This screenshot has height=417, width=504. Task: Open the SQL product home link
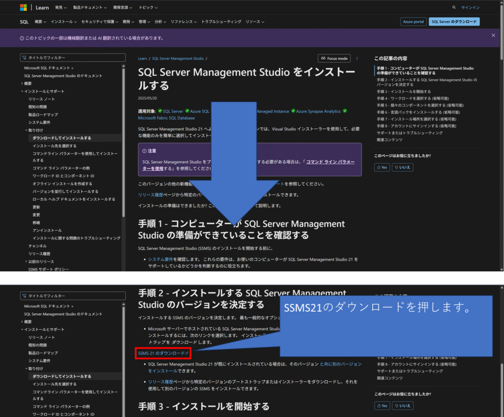(24, 22)
